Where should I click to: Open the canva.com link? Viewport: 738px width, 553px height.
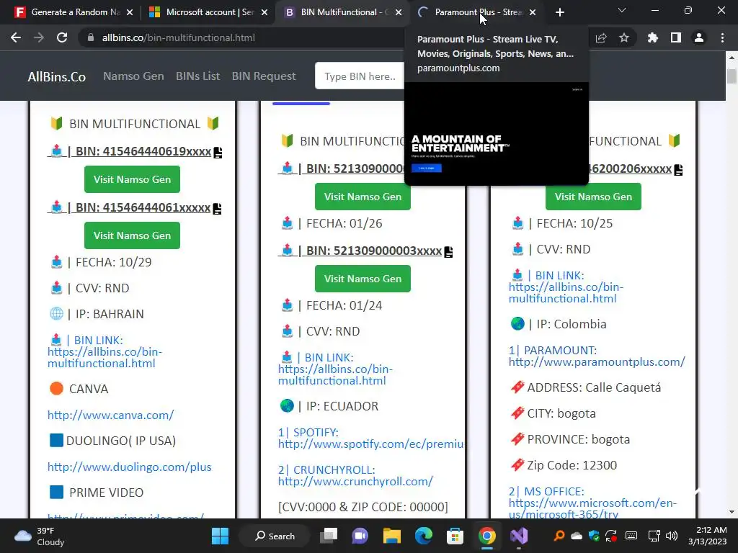(x=110, y=415)
